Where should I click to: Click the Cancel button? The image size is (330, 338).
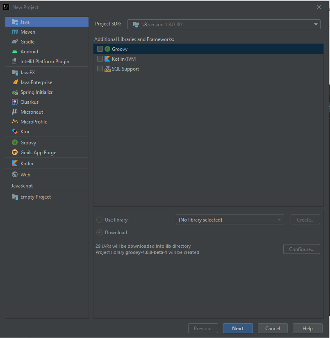273,328
